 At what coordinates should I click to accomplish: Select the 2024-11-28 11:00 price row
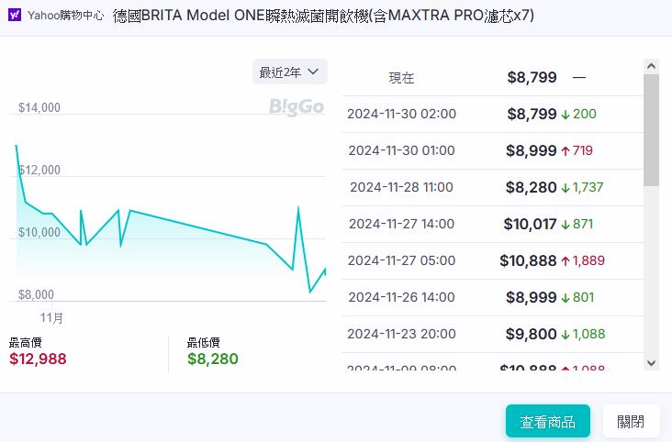click(491, 187)
